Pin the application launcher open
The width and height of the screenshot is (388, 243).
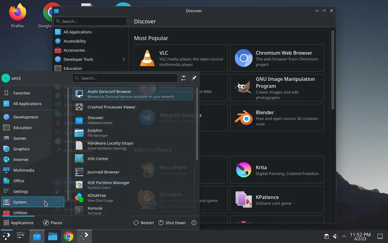[194, 78]
